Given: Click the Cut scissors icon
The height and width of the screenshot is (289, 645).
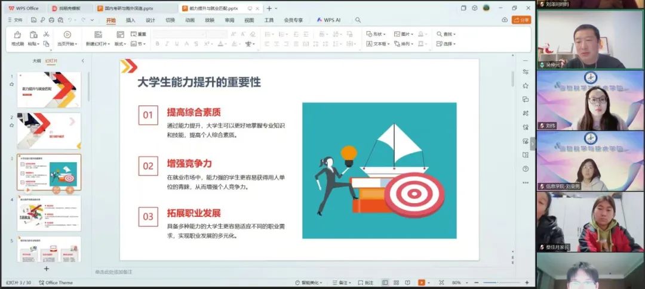Looking at the screenshot, I should (x=46, y=35).
